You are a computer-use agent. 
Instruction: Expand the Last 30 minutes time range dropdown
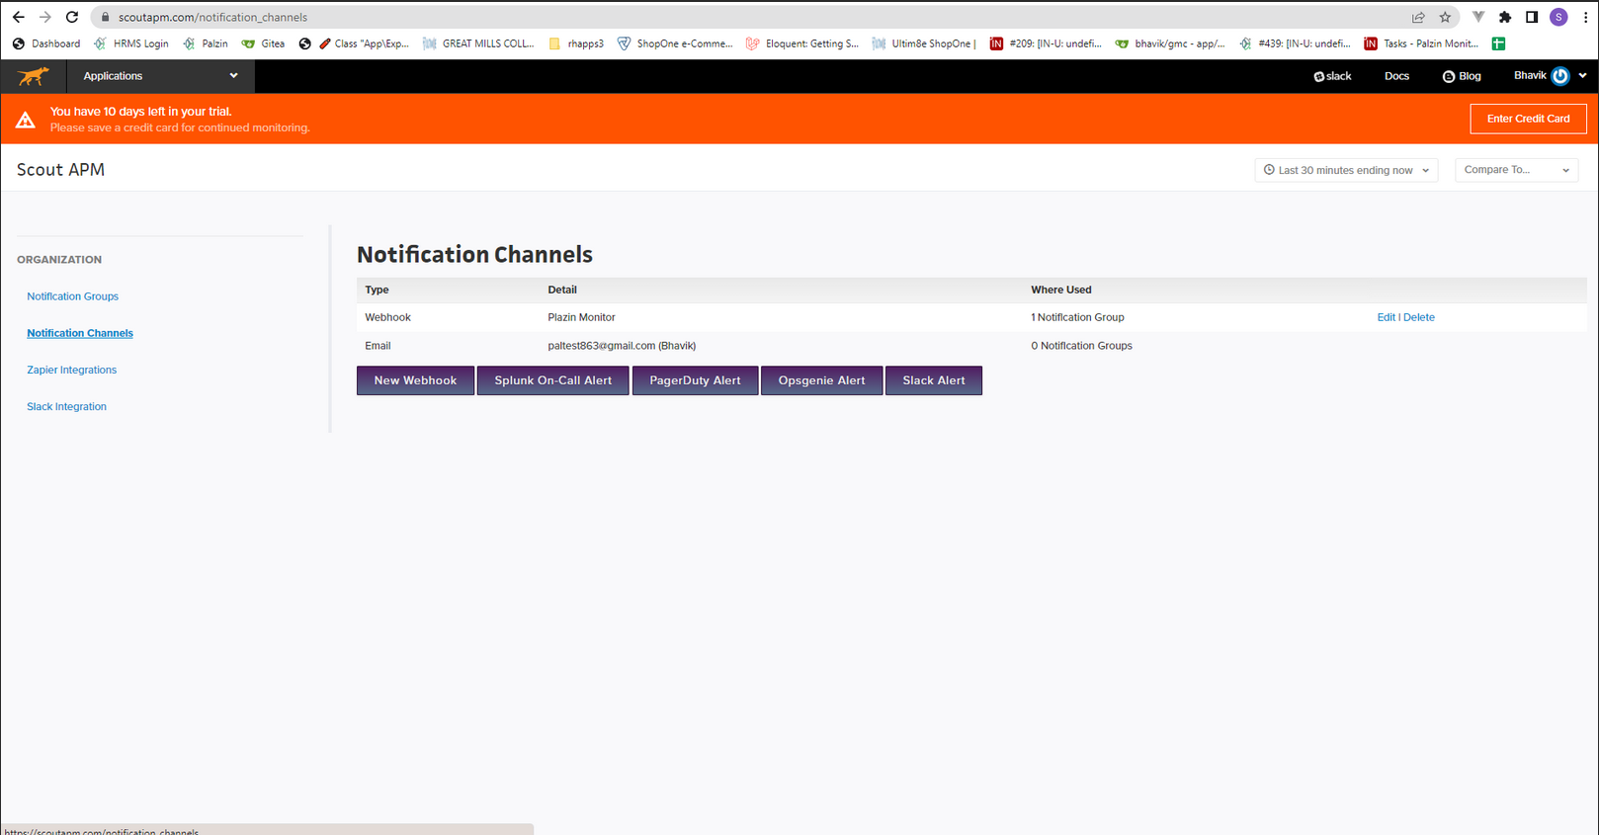click(1346, 170)
